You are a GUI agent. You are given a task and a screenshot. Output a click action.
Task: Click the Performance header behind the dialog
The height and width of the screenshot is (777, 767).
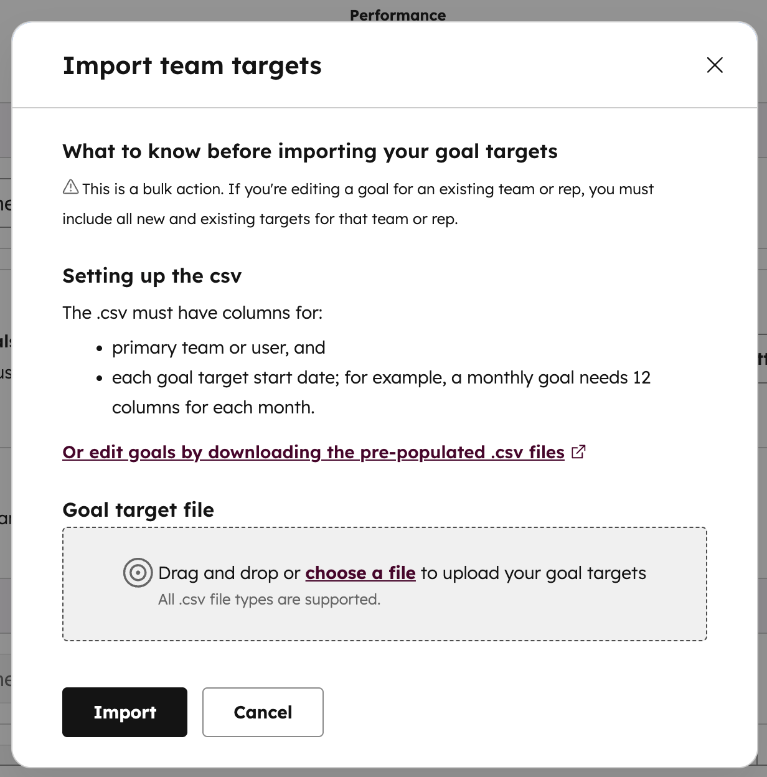coord(397,15)
